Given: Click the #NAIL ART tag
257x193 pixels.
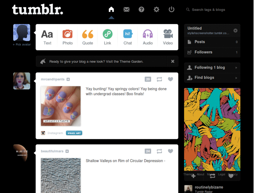Looking at the screenshot, I should (74, 133).
